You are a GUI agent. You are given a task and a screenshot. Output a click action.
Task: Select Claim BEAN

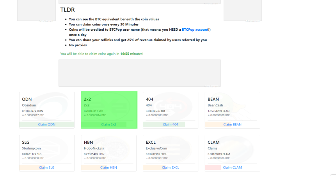click(232, 124)
